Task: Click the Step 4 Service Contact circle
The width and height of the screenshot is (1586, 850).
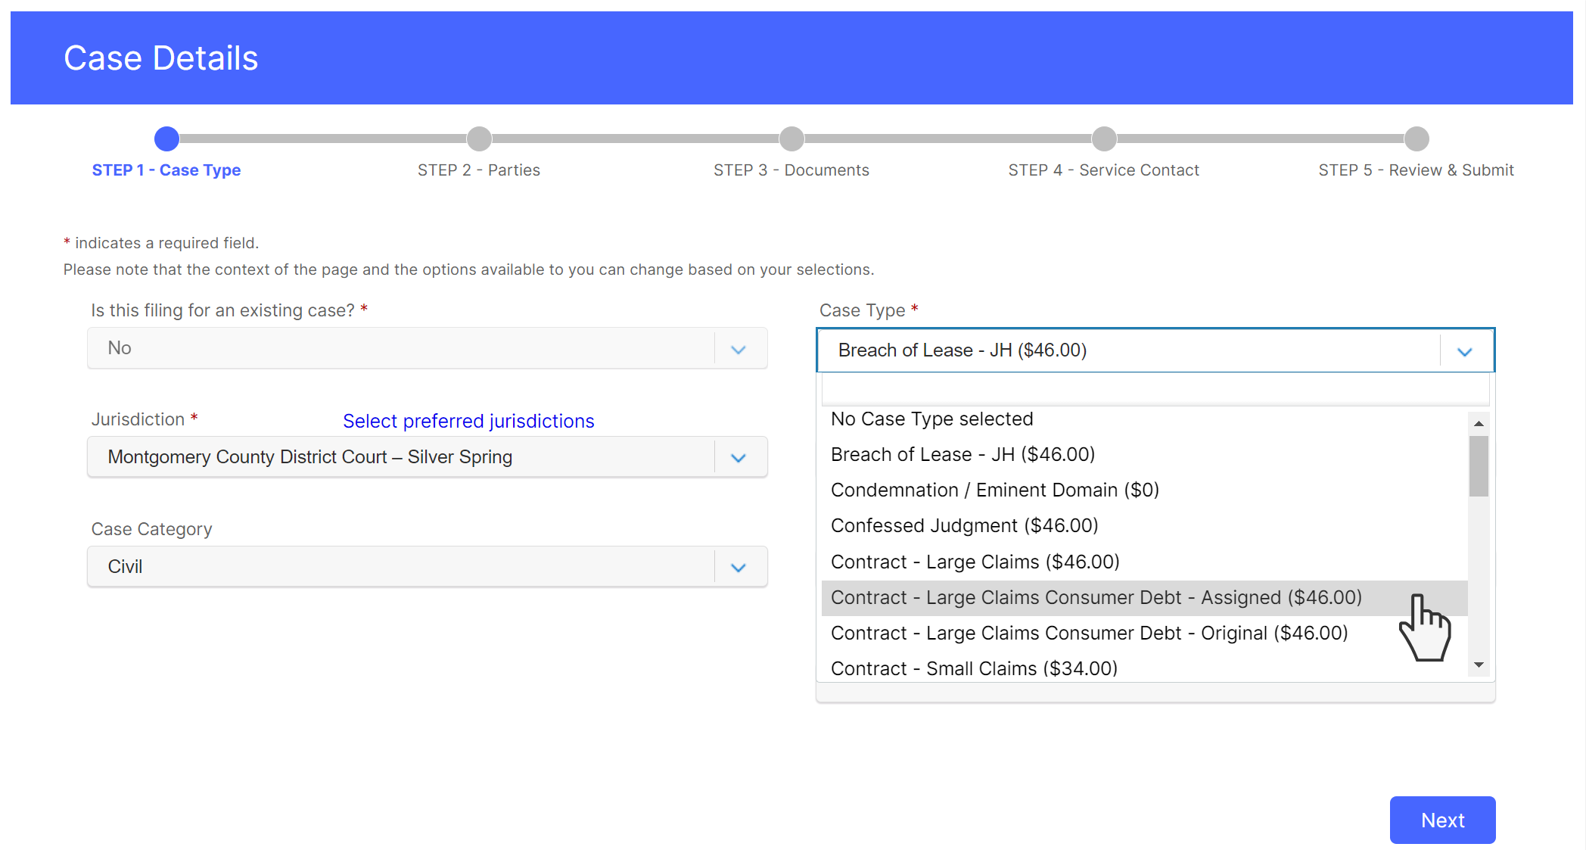Action: (x=1104, y=139)
